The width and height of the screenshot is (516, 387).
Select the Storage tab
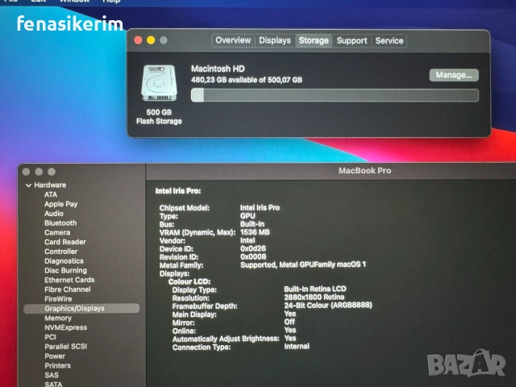click(314, 40)
